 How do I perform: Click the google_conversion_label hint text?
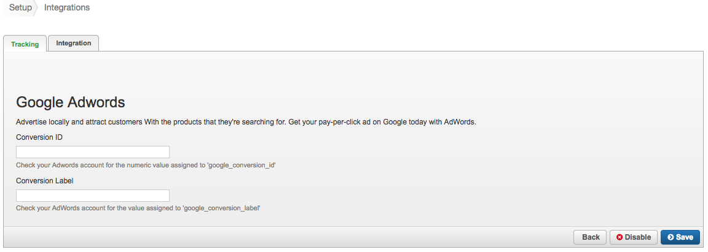click(138, 208)
